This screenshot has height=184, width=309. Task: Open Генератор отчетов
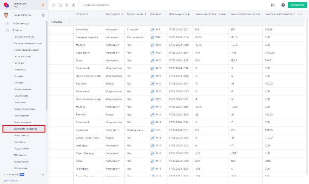pos(24,37)
